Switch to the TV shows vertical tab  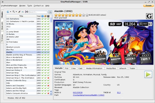(x=2, y=38)
